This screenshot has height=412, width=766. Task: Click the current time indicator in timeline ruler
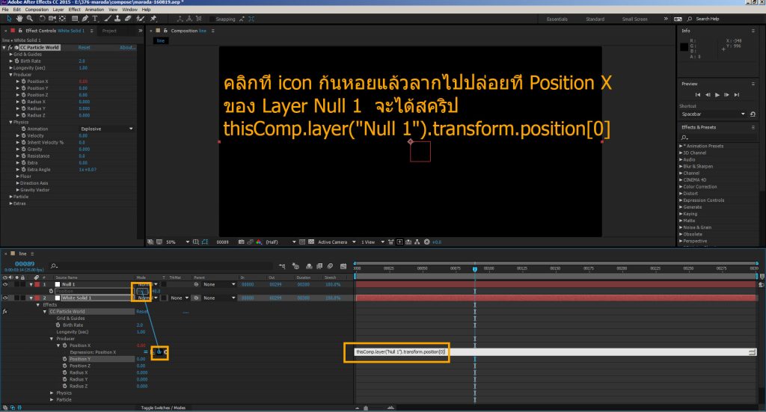coord(475,268)
